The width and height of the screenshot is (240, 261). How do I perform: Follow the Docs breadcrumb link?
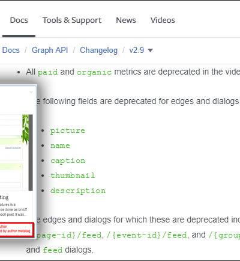tap(11, 50)
